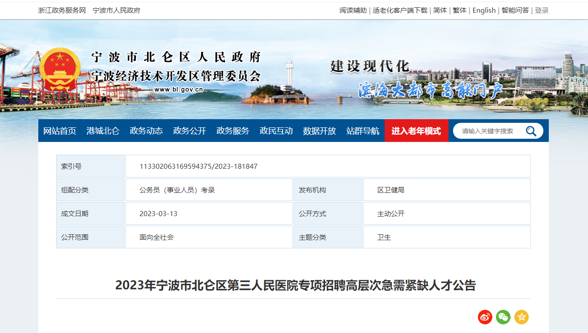This screenshot has width=588, height=333.
Task: Open the 数据开放 menu item
Action: (320, 131)
